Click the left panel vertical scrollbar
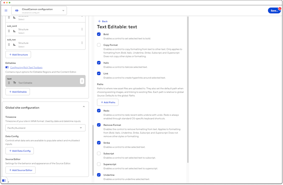The width and height of the screenshot is (283, 185). coord(93,150)
